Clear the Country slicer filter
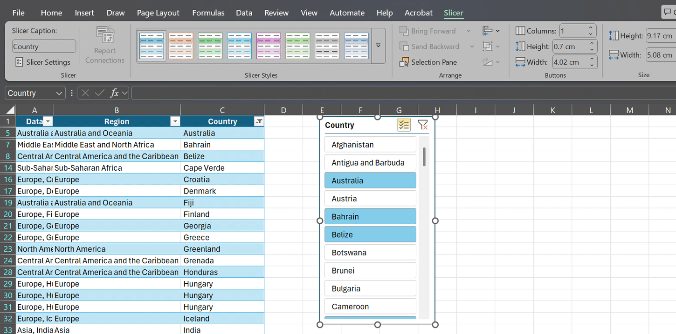The height and width of the screenshot is (334, 676). pos(422,125)
